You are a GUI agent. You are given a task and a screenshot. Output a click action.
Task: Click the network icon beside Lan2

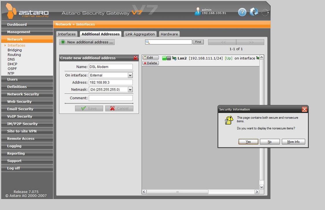(174, 58)
